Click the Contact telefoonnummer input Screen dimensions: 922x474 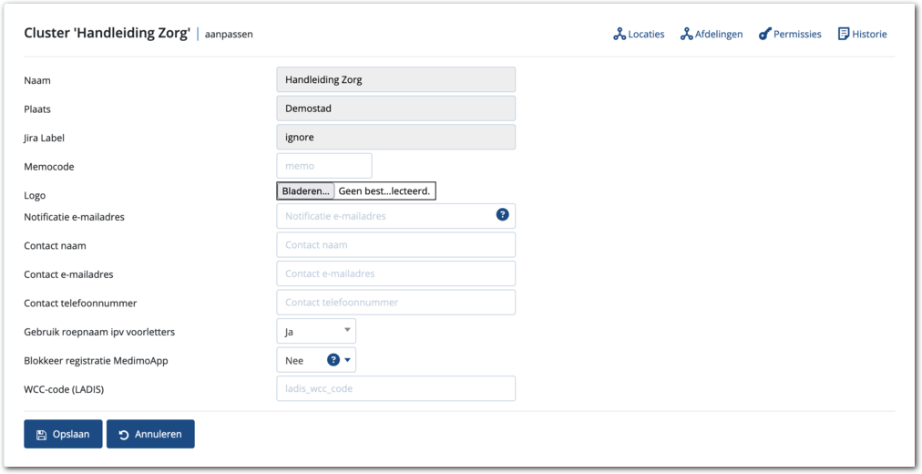tap(395, 303)
